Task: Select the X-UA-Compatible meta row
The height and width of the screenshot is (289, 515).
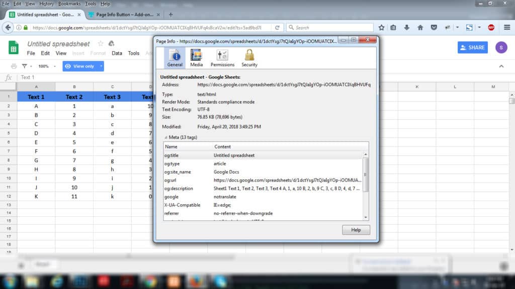Action: [263, 205]
